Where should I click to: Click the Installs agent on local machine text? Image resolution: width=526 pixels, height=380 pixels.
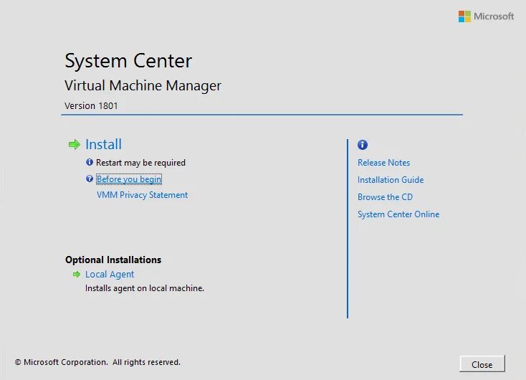pos(145,288)
